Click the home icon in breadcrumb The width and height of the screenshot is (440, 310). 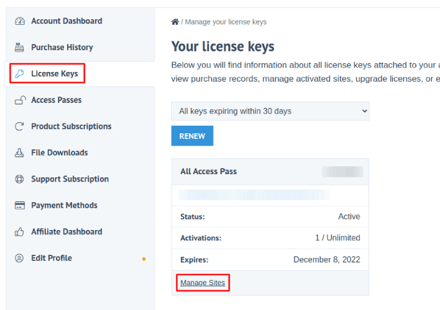[x=175, y=22]
